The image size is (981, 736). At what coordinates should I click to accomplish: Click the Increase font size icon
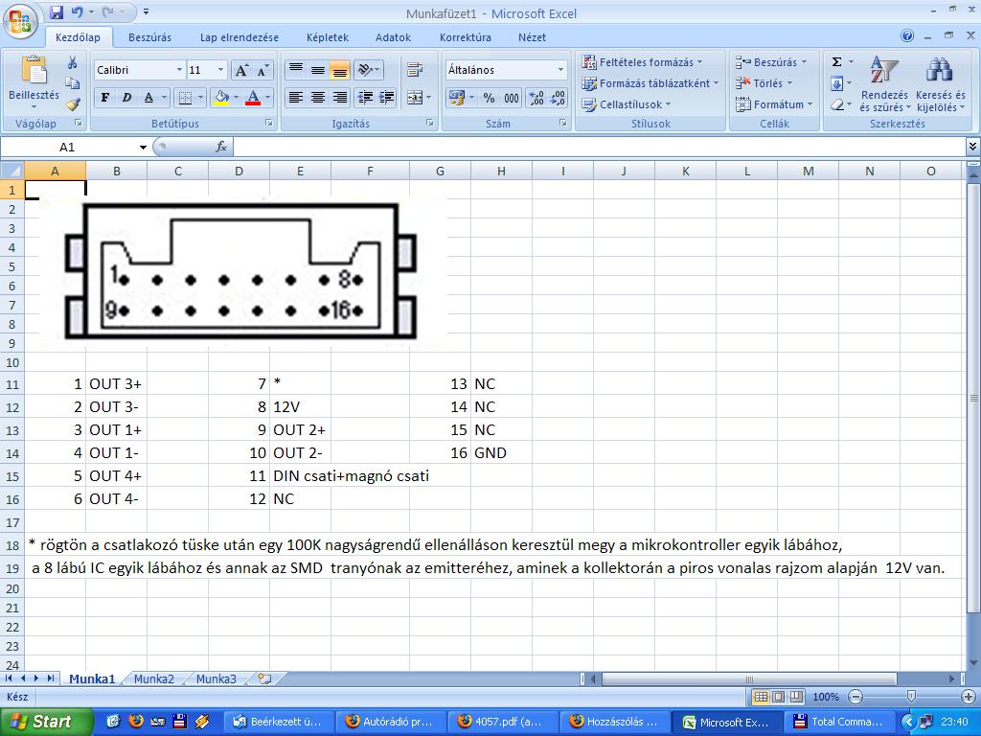click(241, 70)
